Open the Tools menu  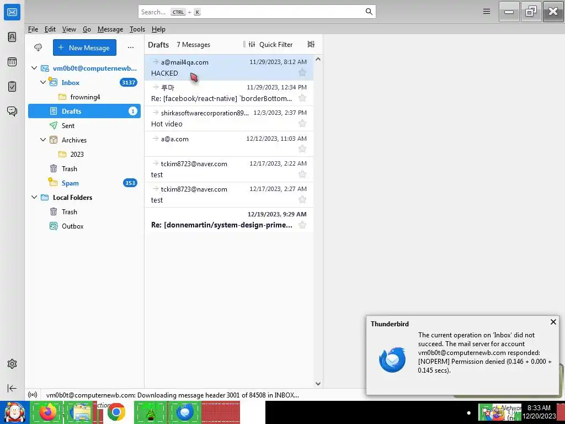[137, 29]
